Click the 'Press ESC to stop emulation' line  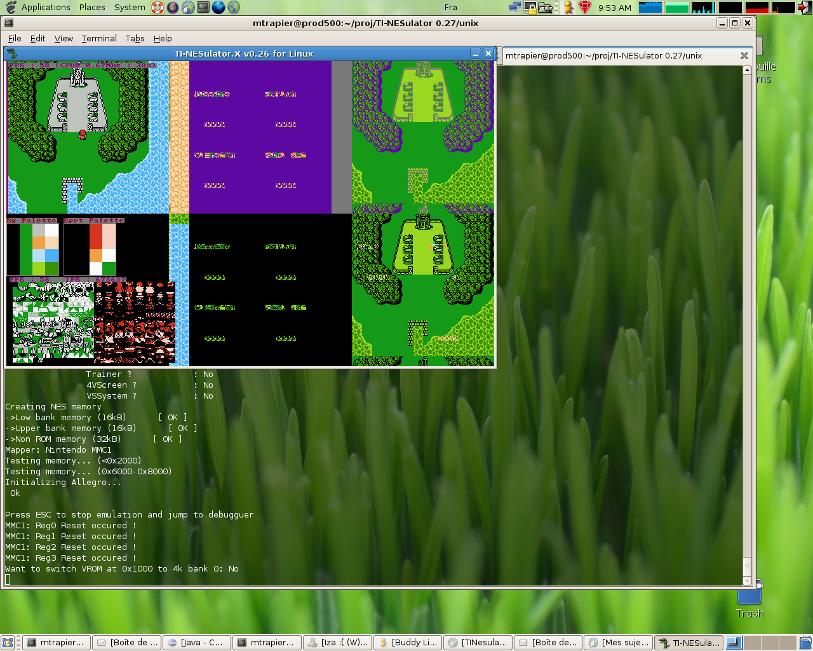coord(130,515)
